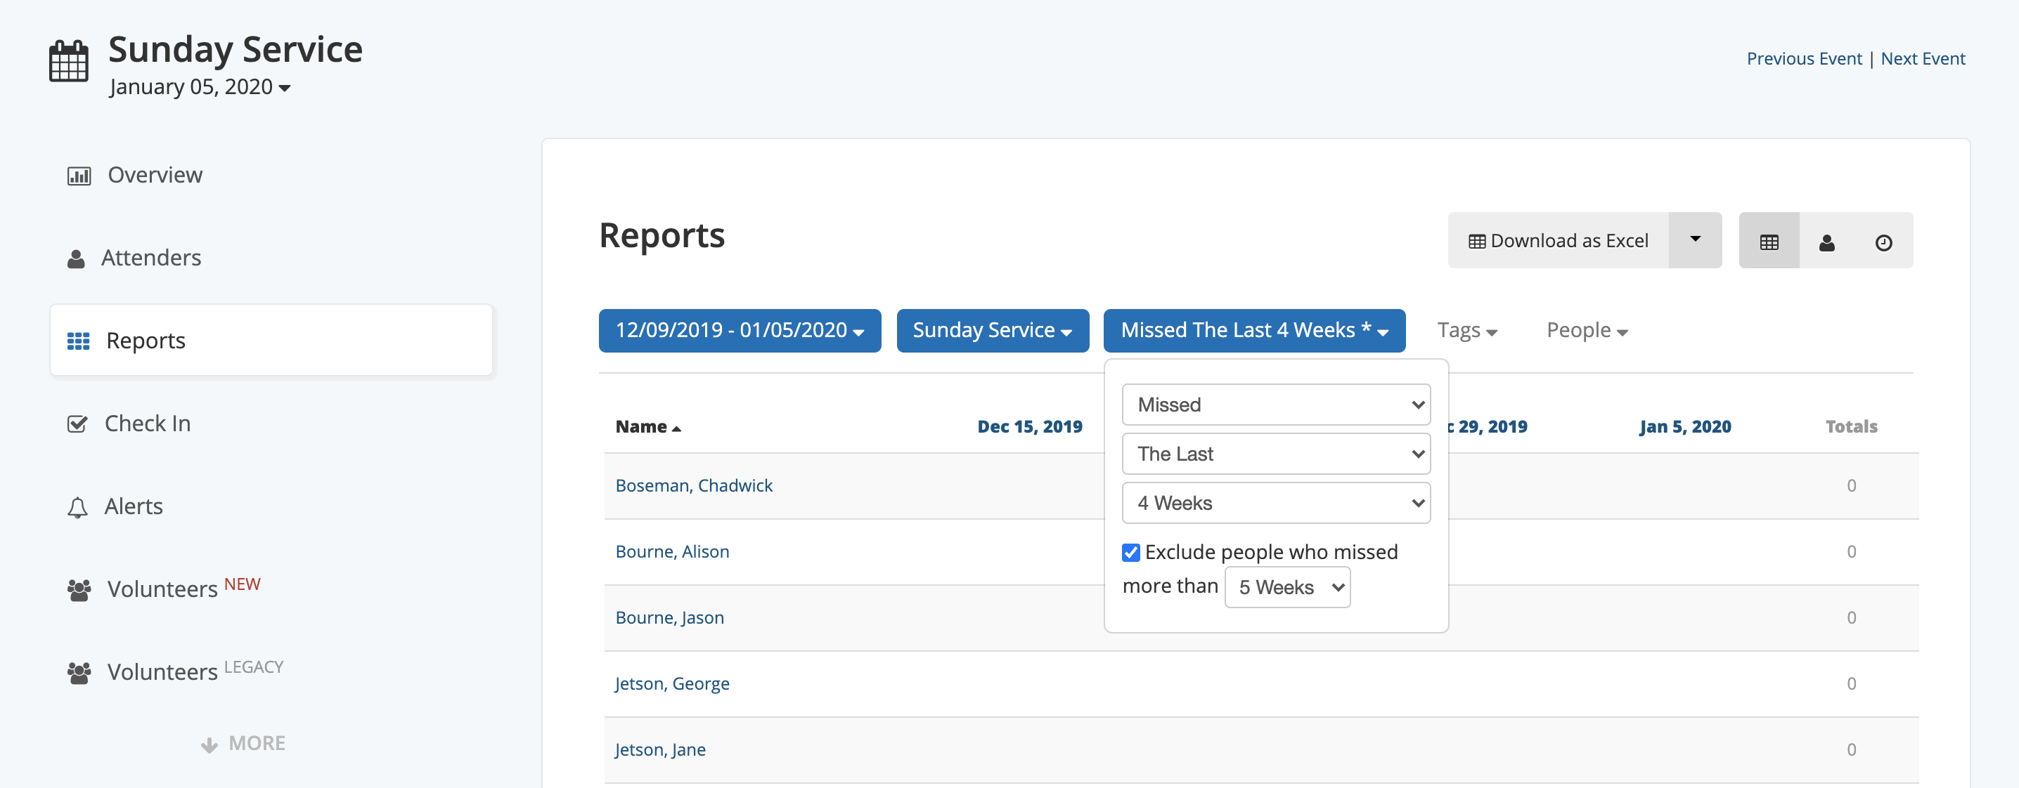Open Volunteers NEW in the sidebar

184,589
